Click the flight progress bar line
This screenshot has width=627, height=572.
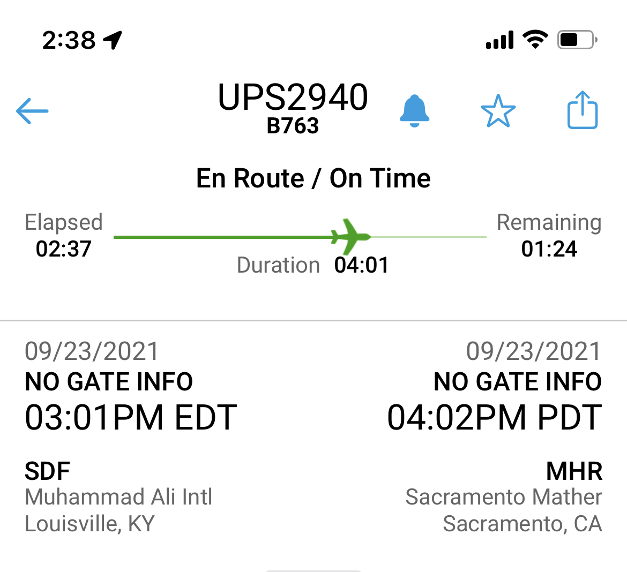(x=225, y=237)
